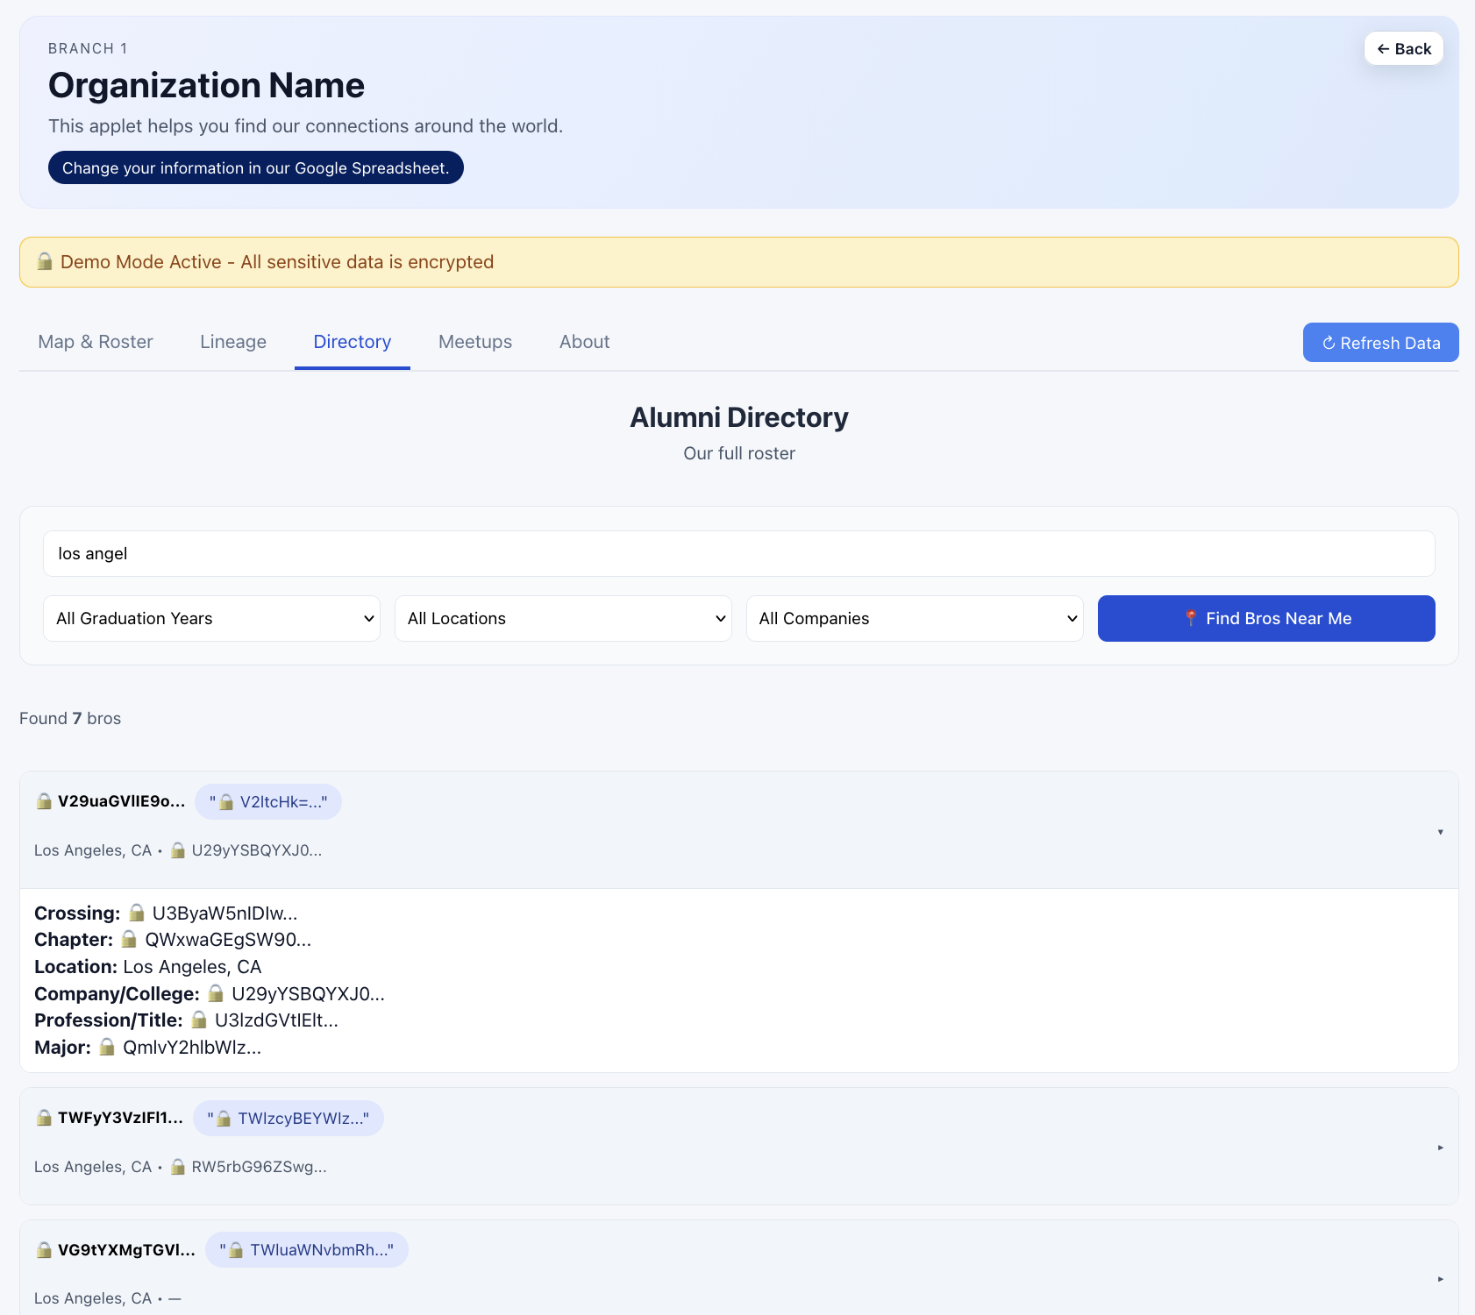This screenshot has width=1475, height=1315.
Task: Click the lock icon on Crossing field
Action: pos(137,913)
